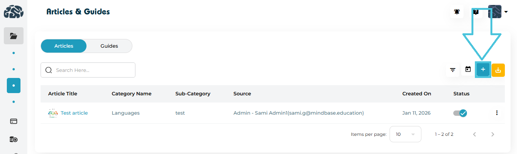Image resolution: width=517 pixels, height=154 pixels.
Task: Expand the profile avatar dropdown arrow
Action: pos(506,12)
